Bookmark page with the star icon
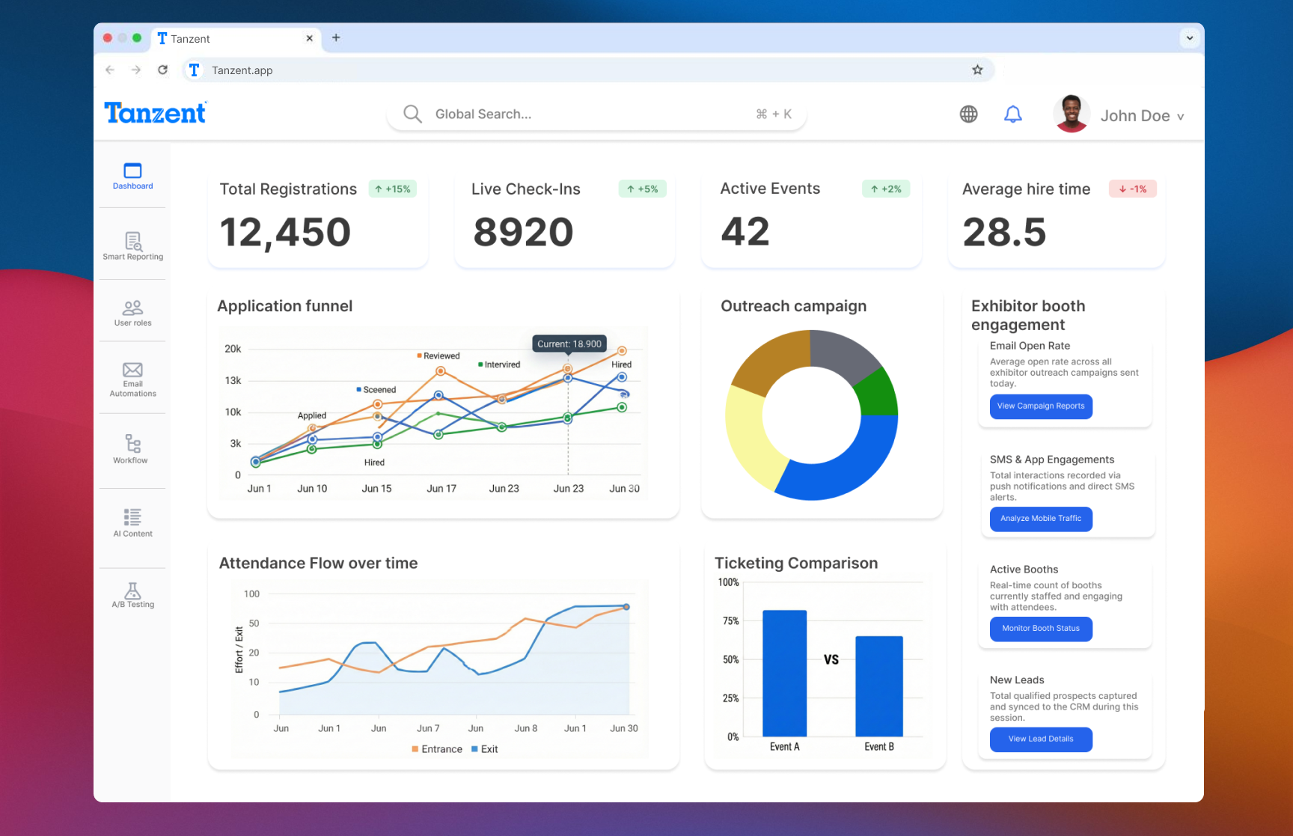 977,70
